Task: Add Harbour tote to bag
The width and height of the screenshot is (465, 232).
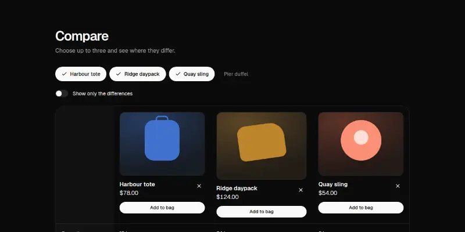Action: pyautogui.click(x=162, y=208)
